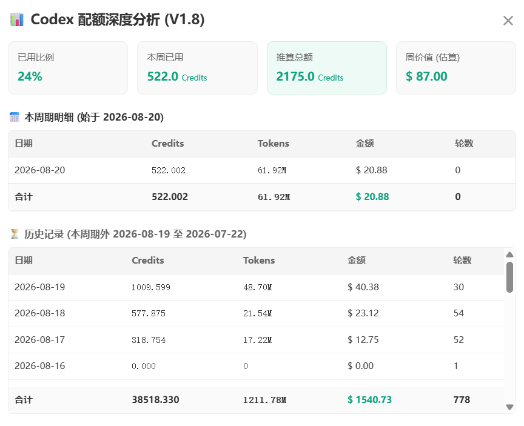The width and height of the screenshot is (524, 426).
Task: Click the date cell 2026-08-16
Action: [x=40, y=366]
